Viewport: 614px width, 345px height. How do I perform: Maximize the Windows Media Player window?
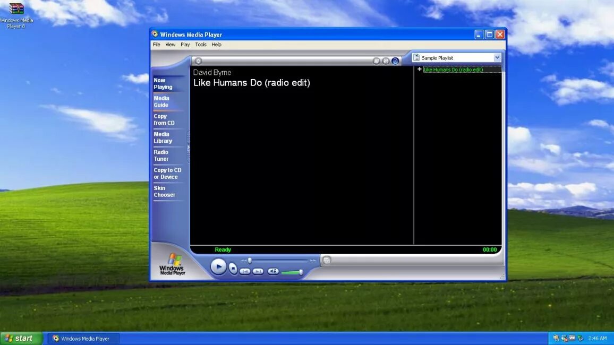point(490,34)
